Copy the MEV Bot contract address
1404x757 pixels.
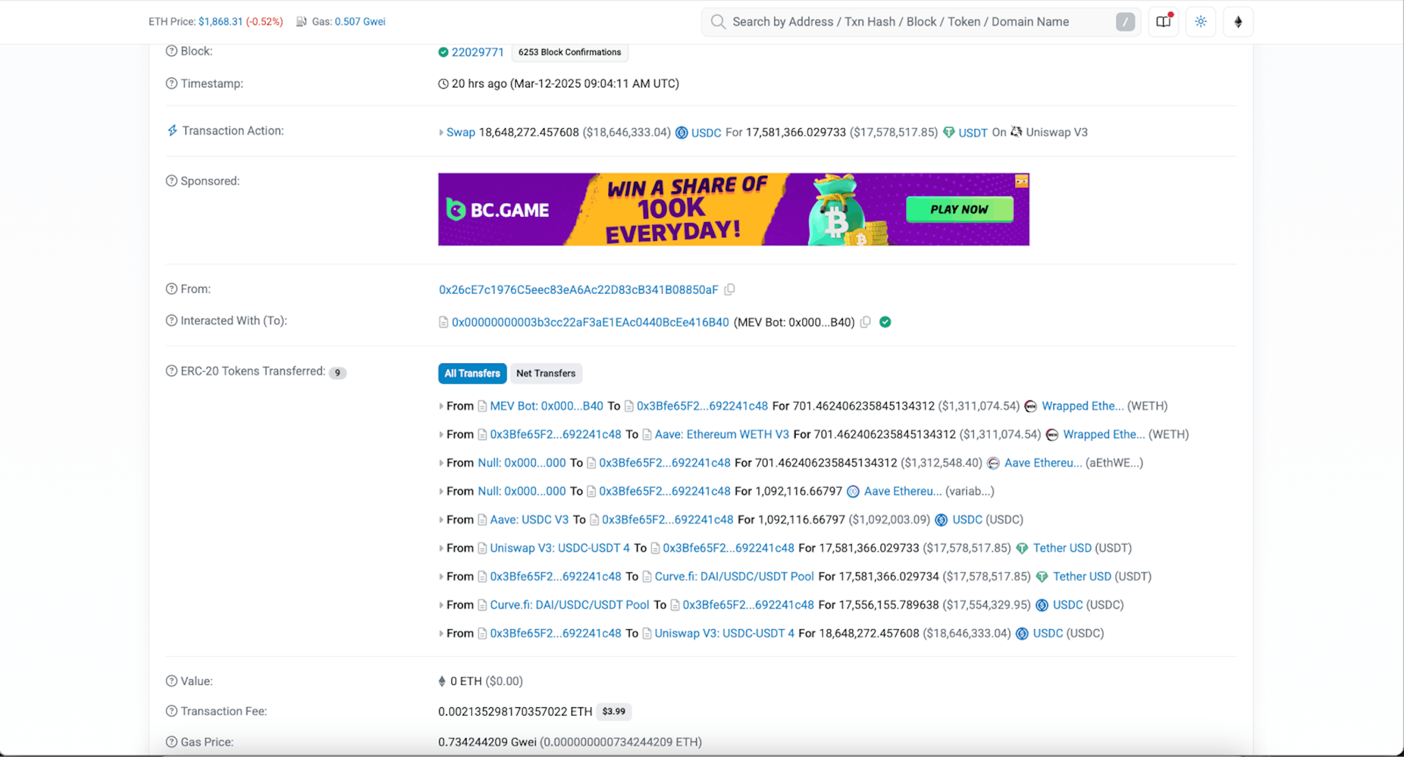pyautogui.click(x=865, y=322)
